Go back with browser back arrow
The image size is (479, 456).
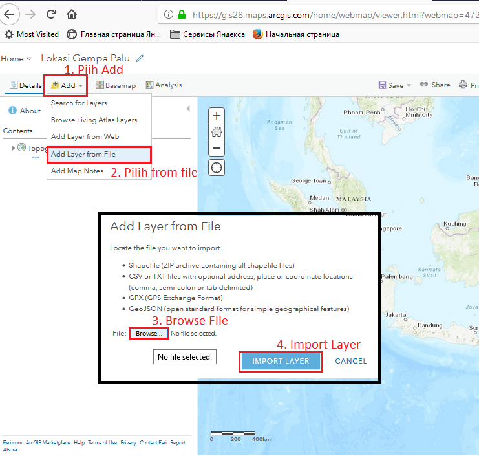coord(9,14)
